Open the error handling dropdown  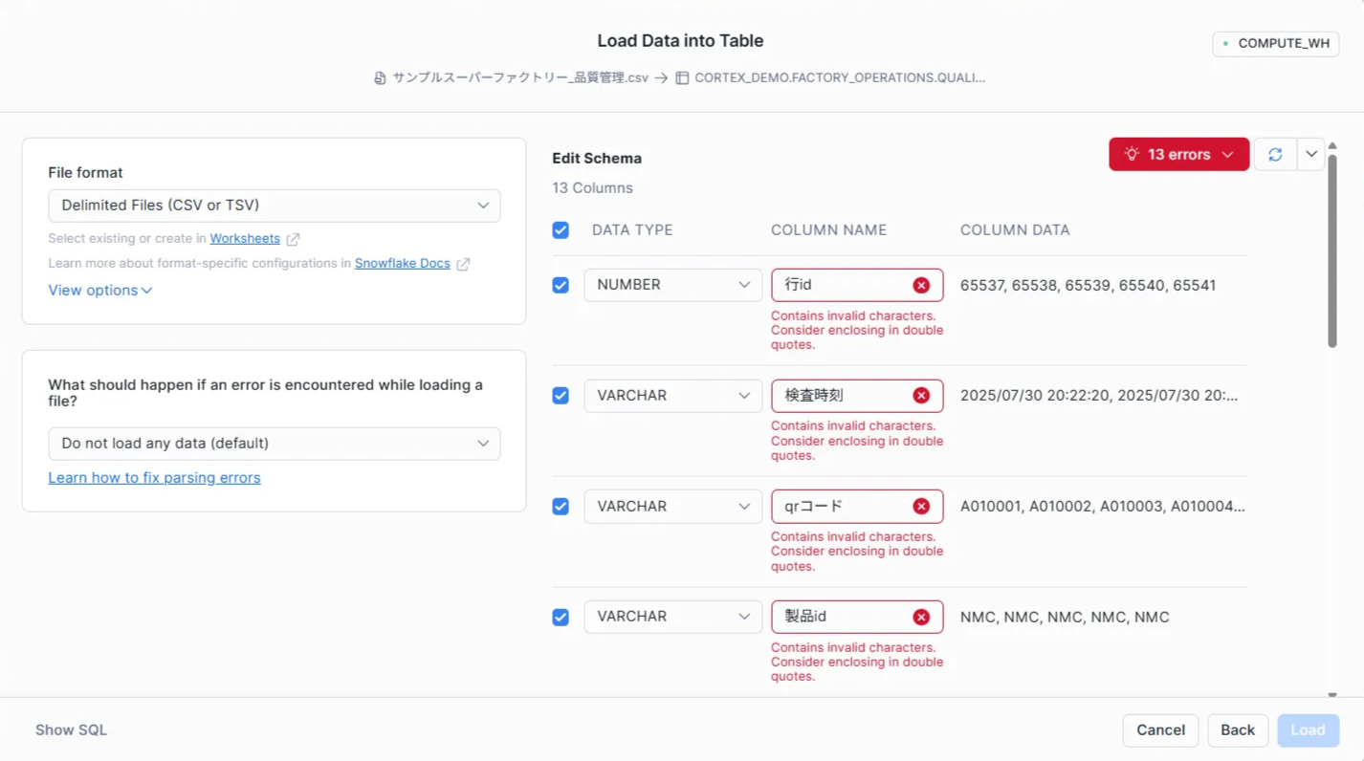tap(274, 444)
